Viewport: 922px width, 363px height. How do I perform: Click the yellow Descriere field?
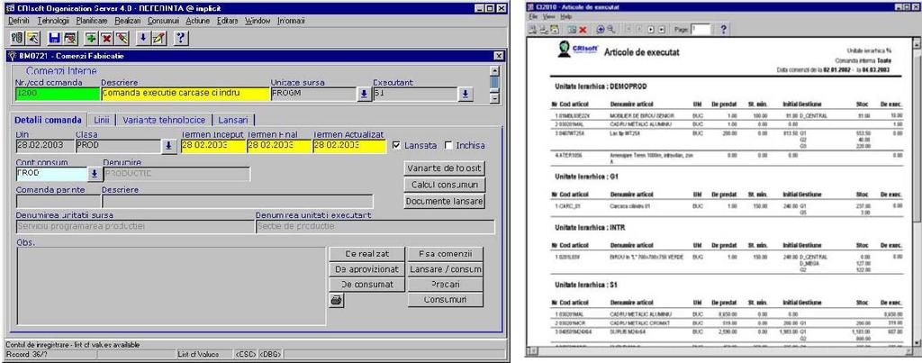pos(185,94)
